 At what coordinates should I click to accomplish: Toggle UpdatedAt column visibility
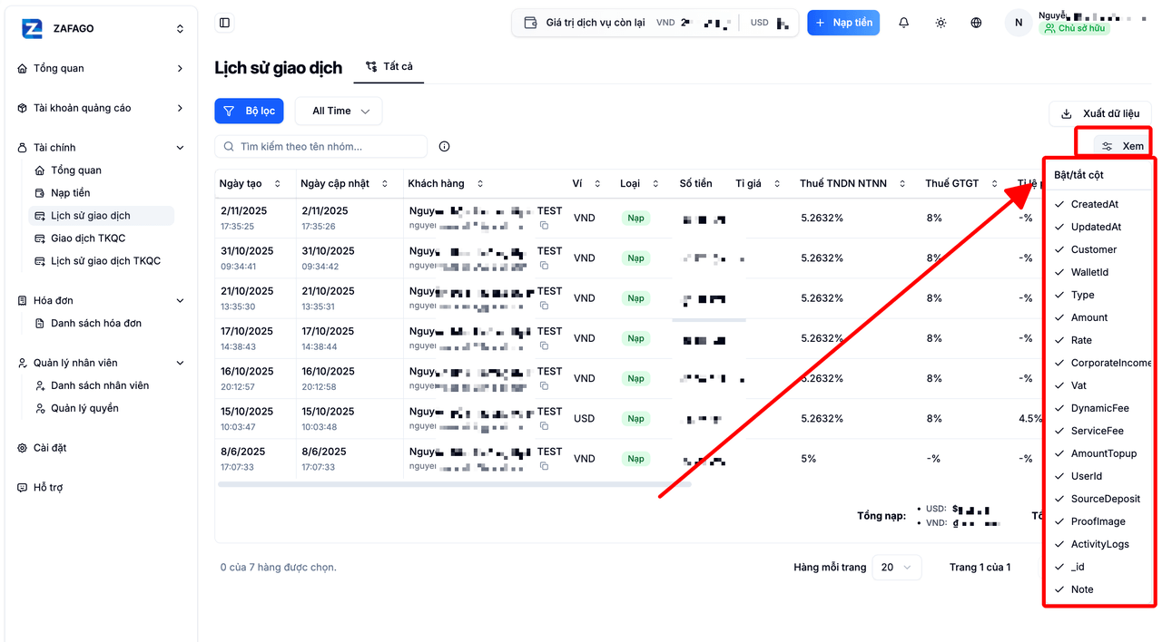[x=1098, y=227]
